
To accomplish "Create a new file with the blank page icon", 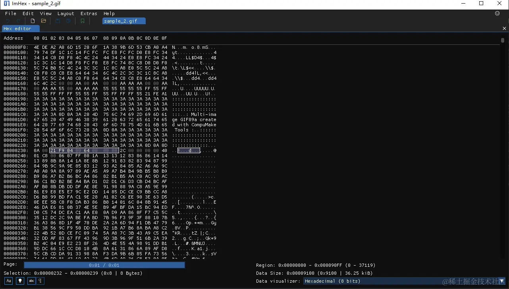I will [33, 21].
